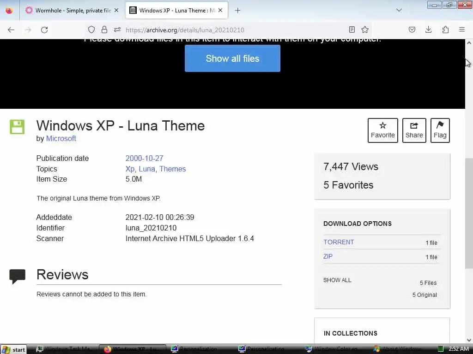Click SHOW ALL download options
Viewport: 473px width, 354px height.
pos(337,280)
